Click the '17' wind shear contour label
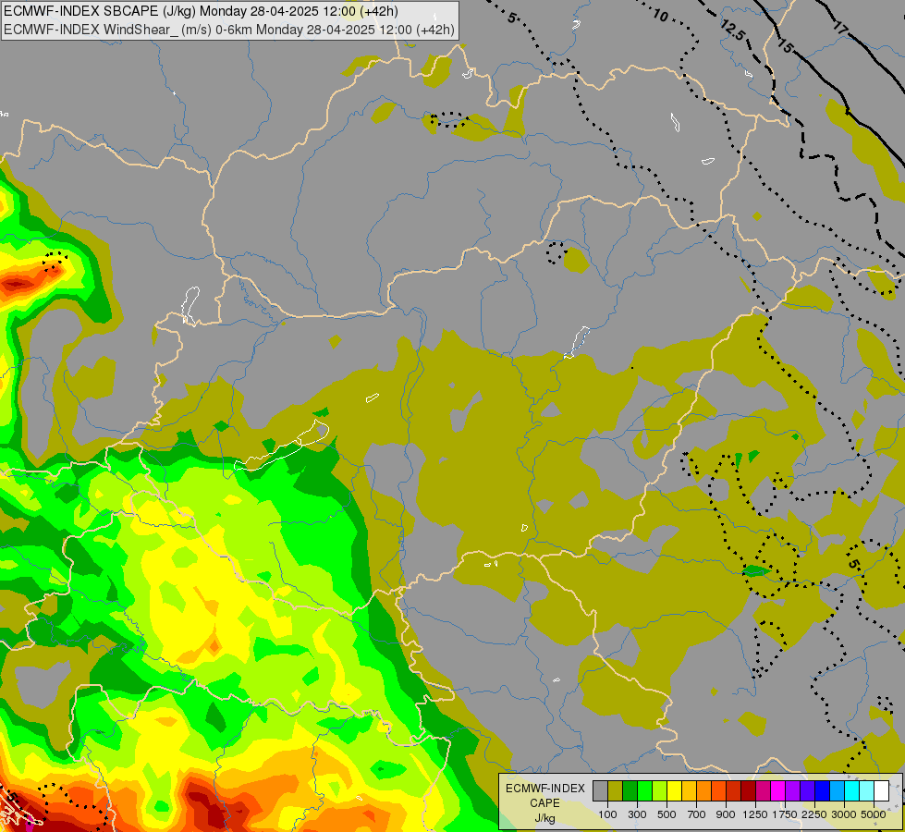Viewport: 905px width, 832px height. 840,27
